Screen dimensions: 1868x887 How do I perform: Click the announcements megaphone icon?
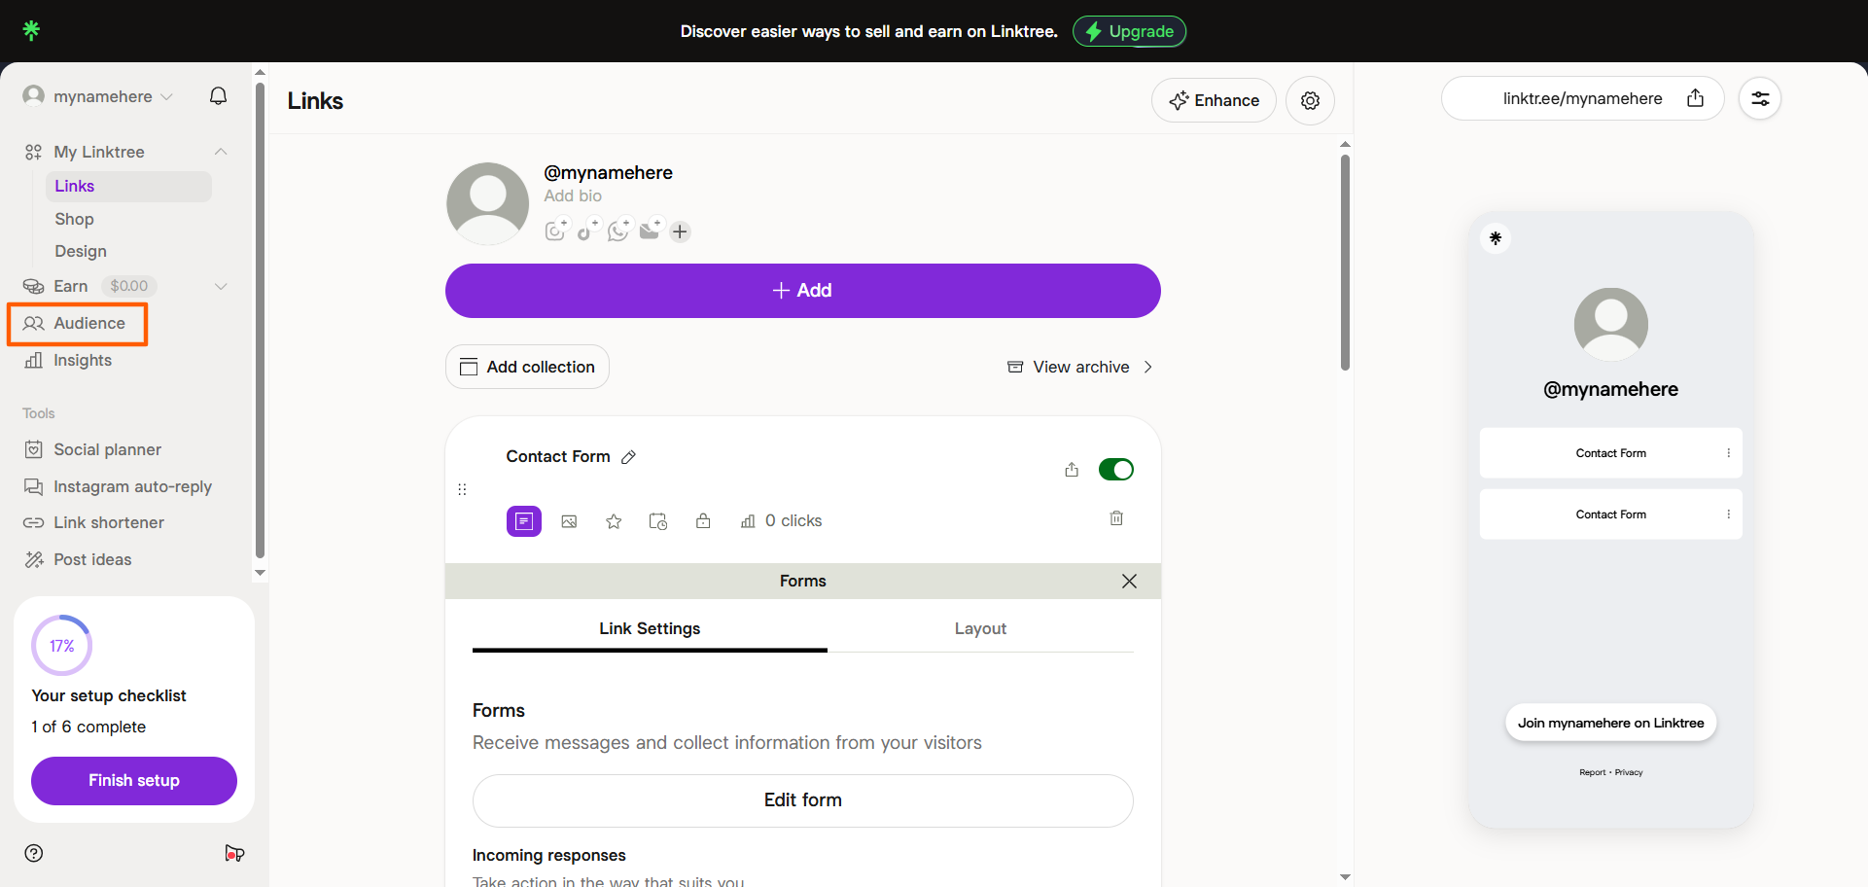(x=234, y=853)
